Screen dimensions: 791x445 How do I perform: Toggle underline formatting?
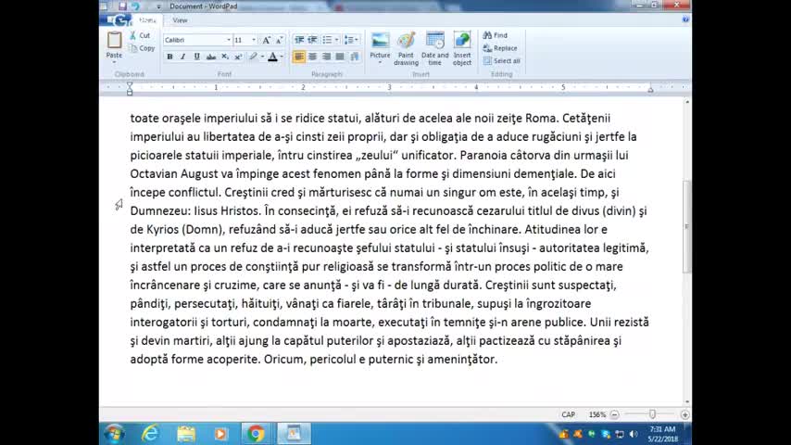196,57
